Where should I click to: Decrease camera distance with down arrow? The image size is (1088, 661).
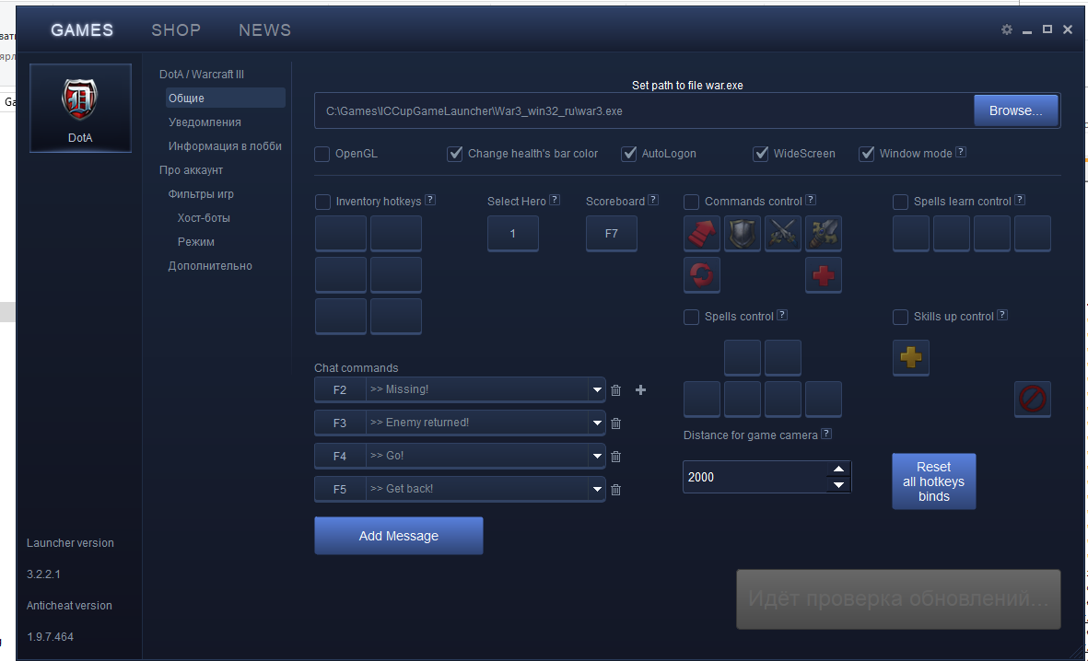pos(838,485)
